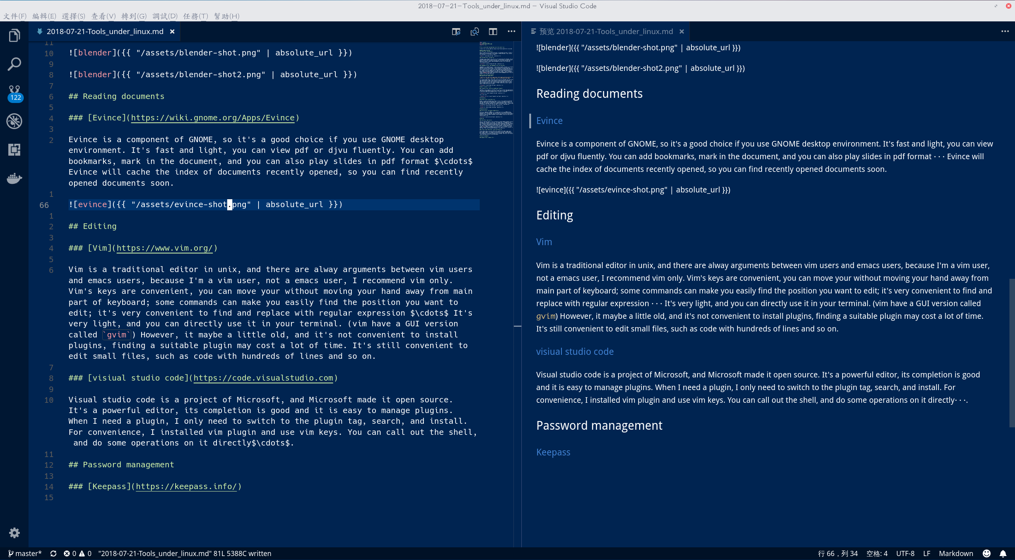Click the evince-shot.png image line in editor

tap(205, 205)
